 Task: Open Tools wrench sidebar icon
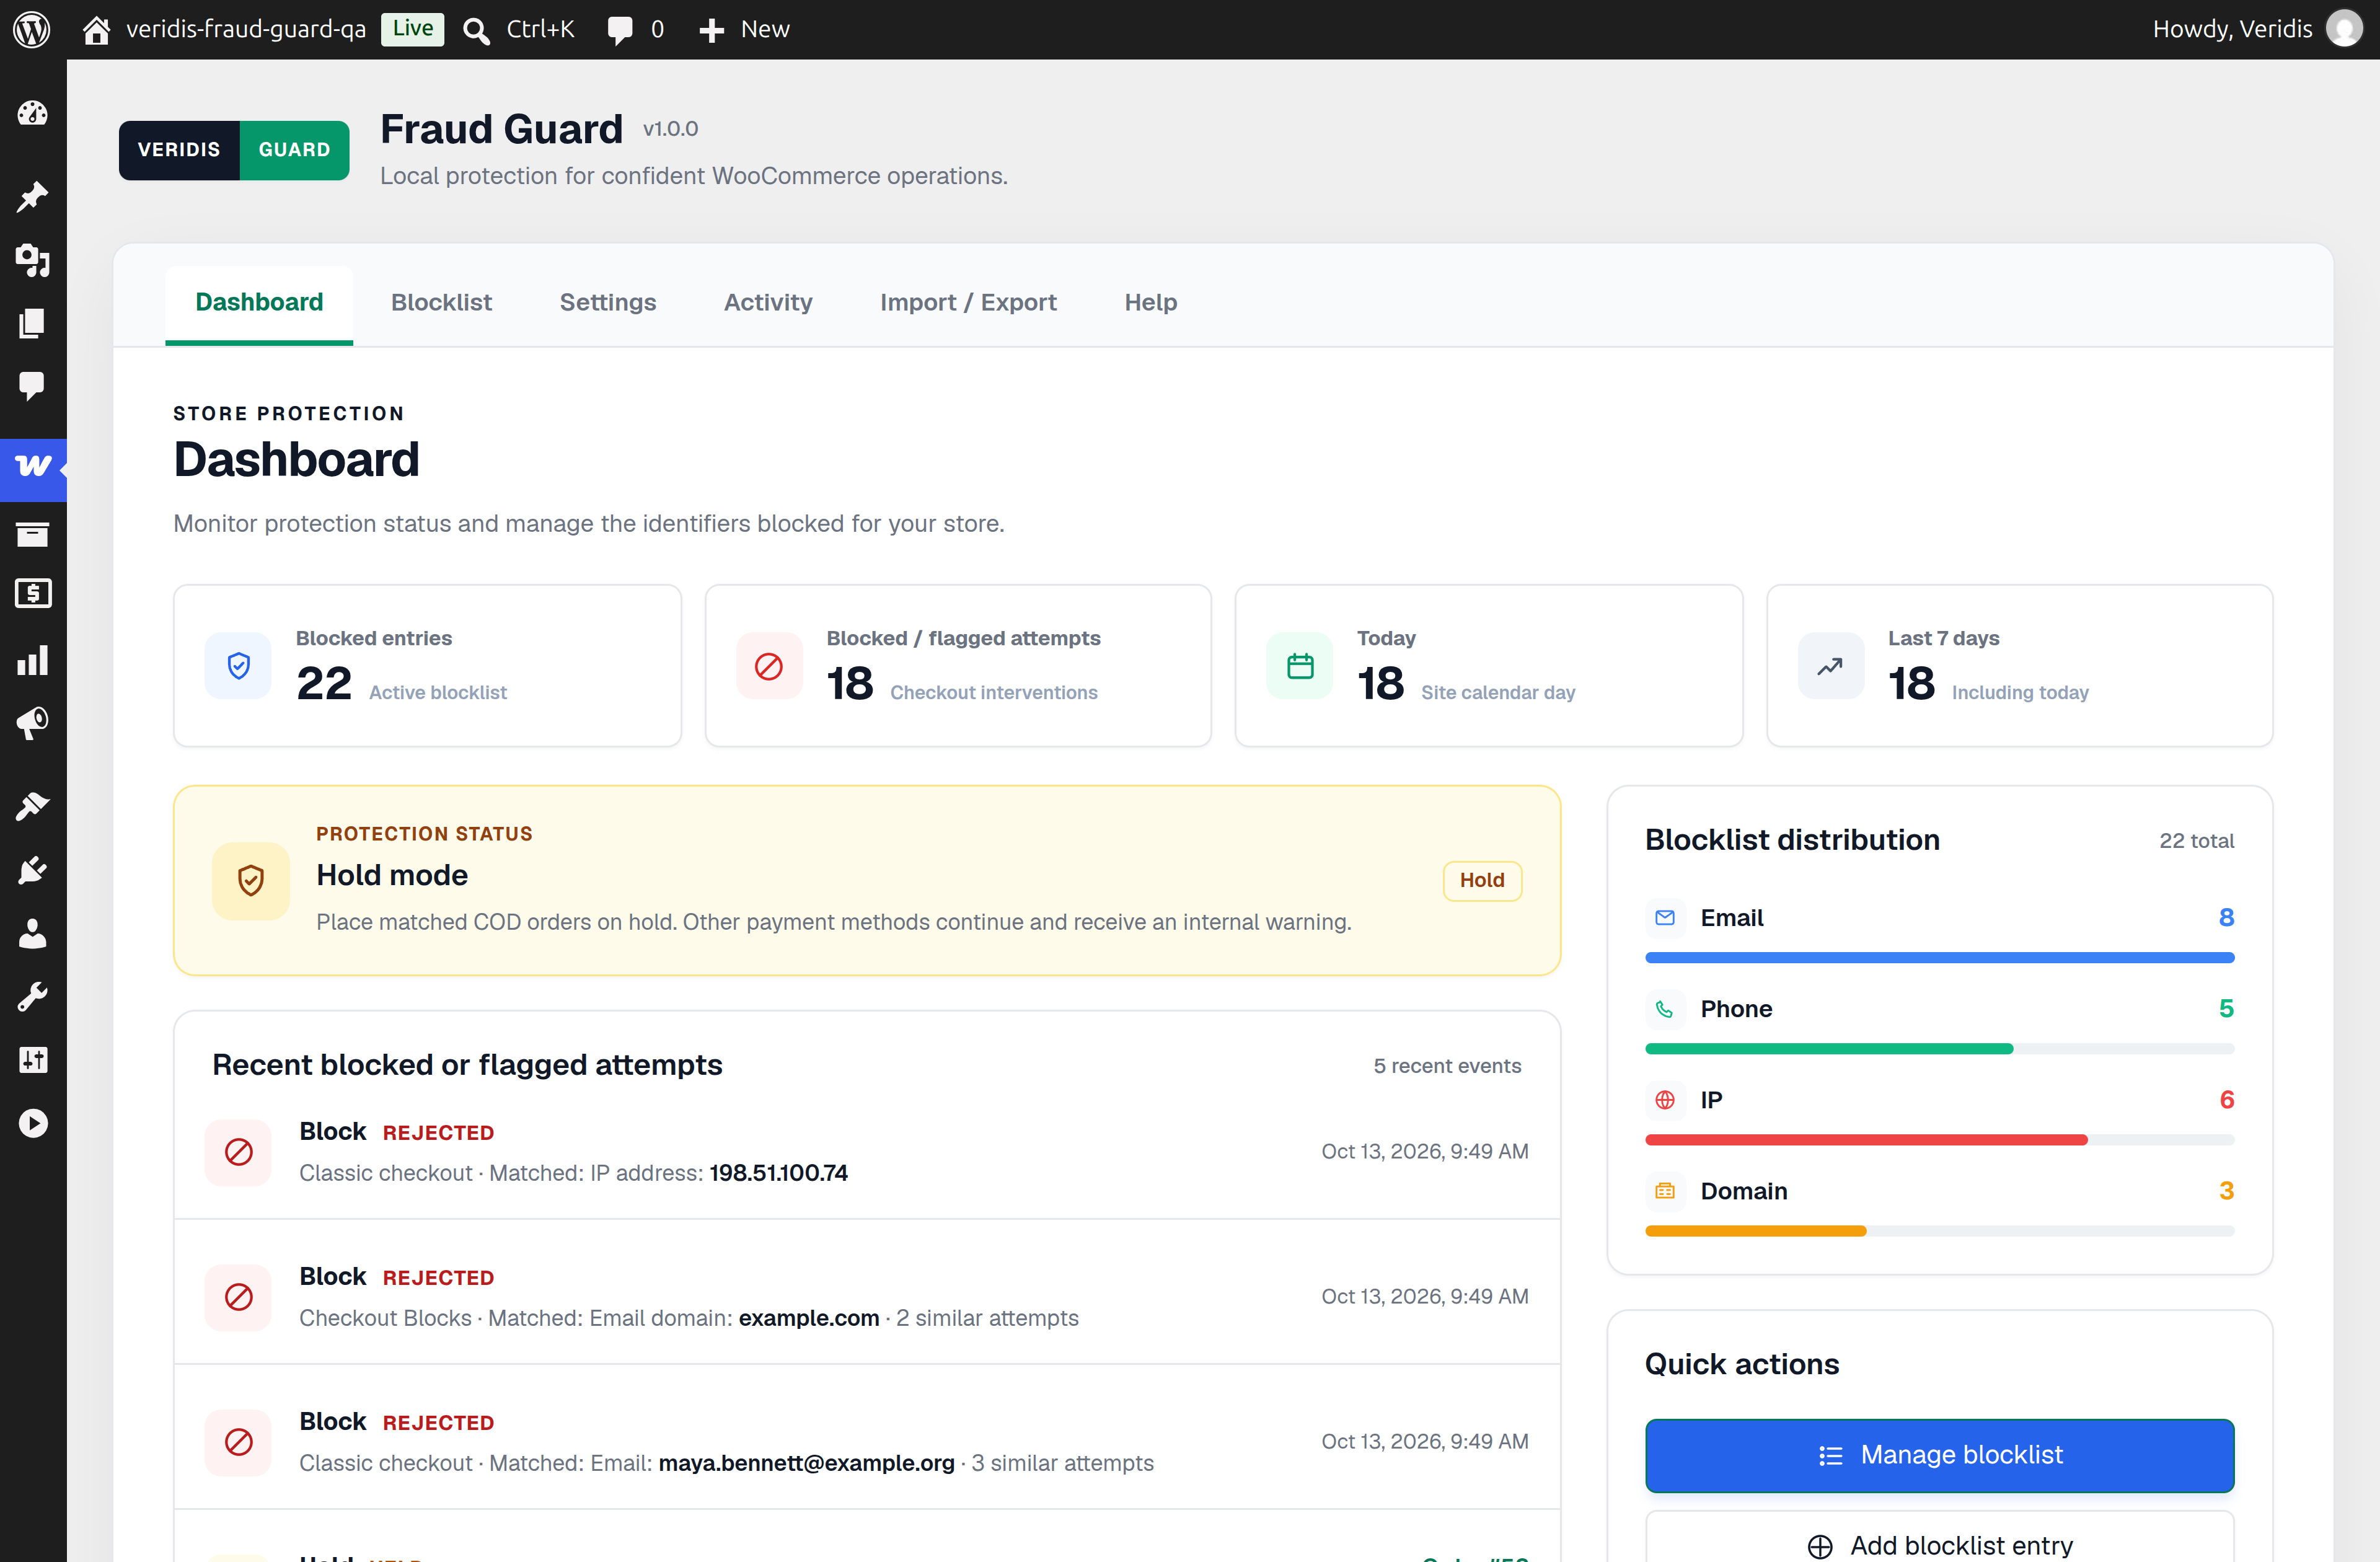(32, 996)
